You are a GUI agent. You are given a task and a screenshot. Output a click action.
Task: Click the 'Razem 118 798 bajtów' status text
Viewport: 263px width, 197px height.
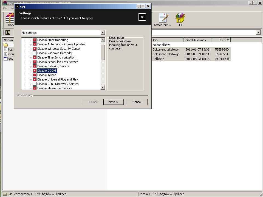(161, 194)
